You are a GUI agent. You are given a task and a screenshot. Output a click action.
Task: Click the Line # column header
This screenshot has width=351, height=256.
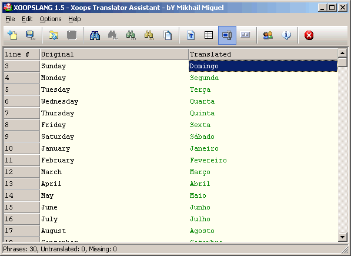[22, 54]
